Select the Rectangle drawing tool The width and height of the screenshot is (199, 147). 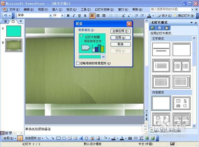pos(59,138)
